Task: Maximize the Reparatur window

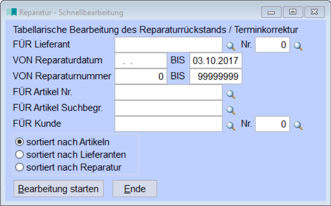Action: tap(293, 12)
